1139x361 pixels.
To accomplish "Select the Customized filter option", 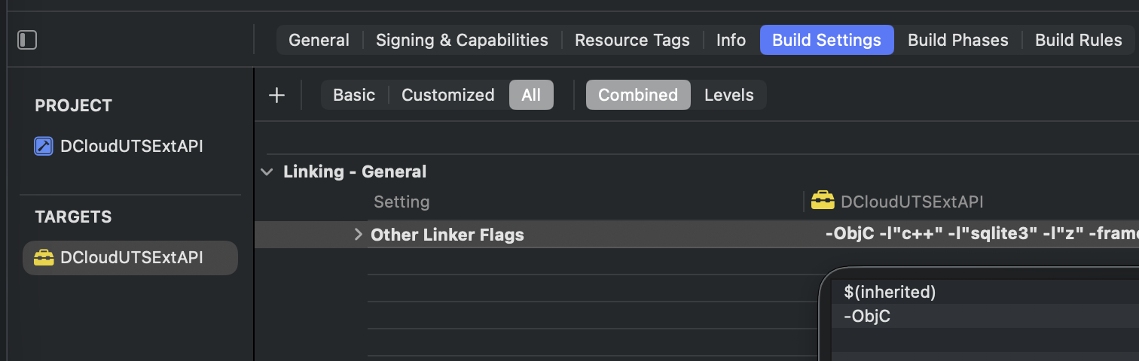I will tap(448, 96).
